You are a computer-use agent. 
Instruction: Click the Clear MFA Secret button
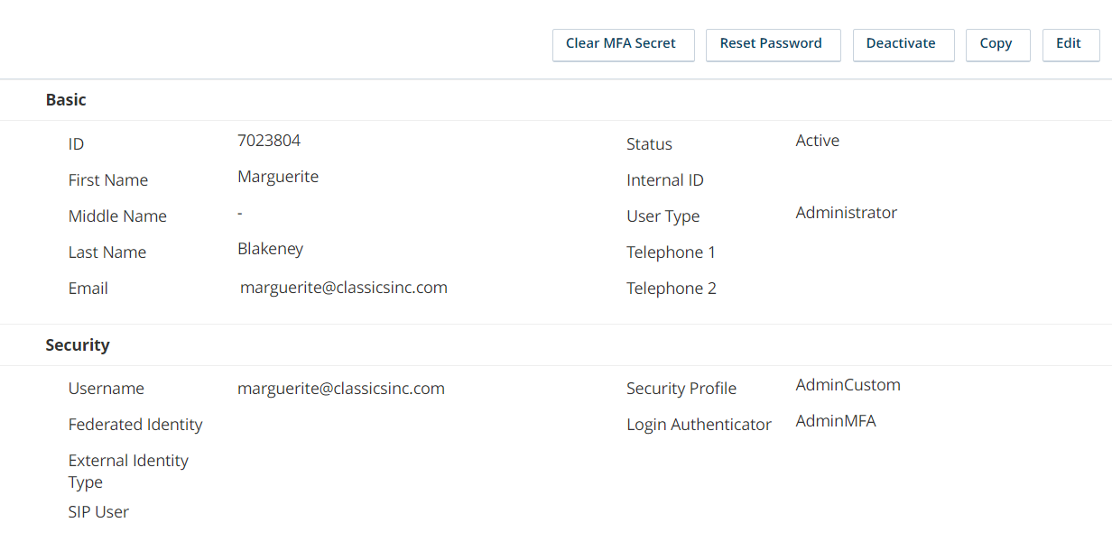pyautogui.click(x=623, y=44)
